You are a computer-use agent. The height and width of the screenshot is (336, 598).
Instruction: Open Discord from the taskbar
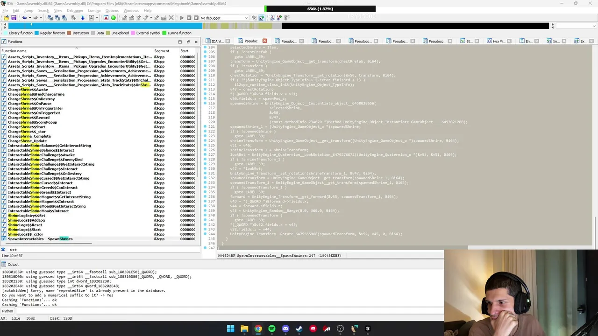285,329
